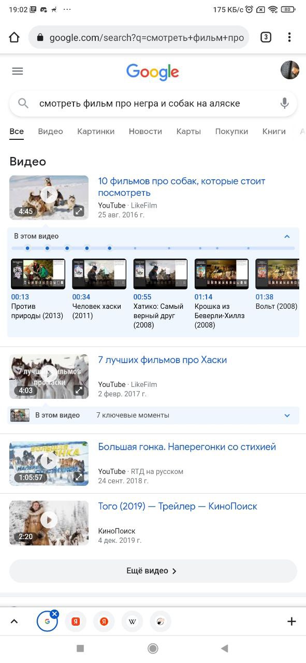Screen dimensions: 306x663
Task: Switch to the first Yandex tab
Action: click(x=76, y=622)
